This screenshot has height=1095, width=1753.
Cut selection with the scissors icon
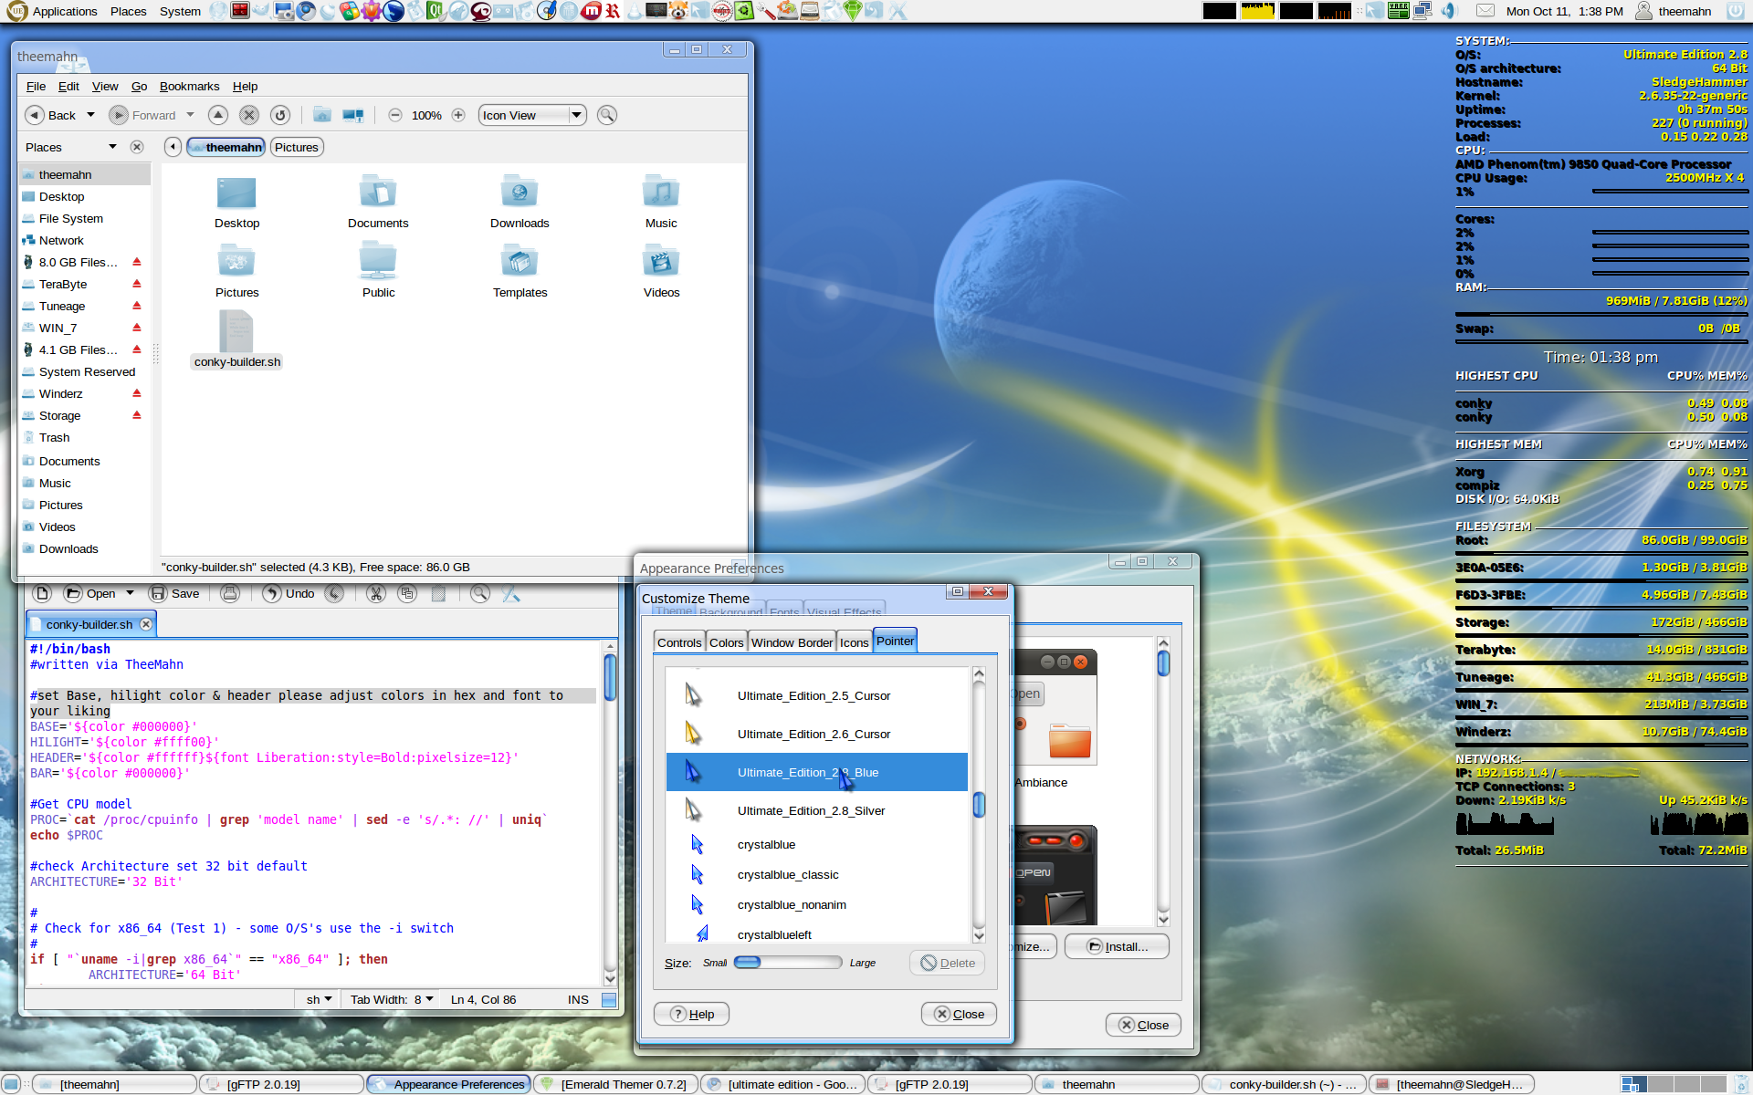tap(375, 594)
